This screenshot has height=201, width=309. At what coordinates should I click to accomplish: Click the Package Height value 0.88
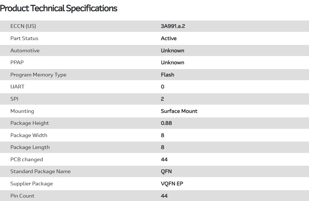pyautogui.click(x=166, y=123)
